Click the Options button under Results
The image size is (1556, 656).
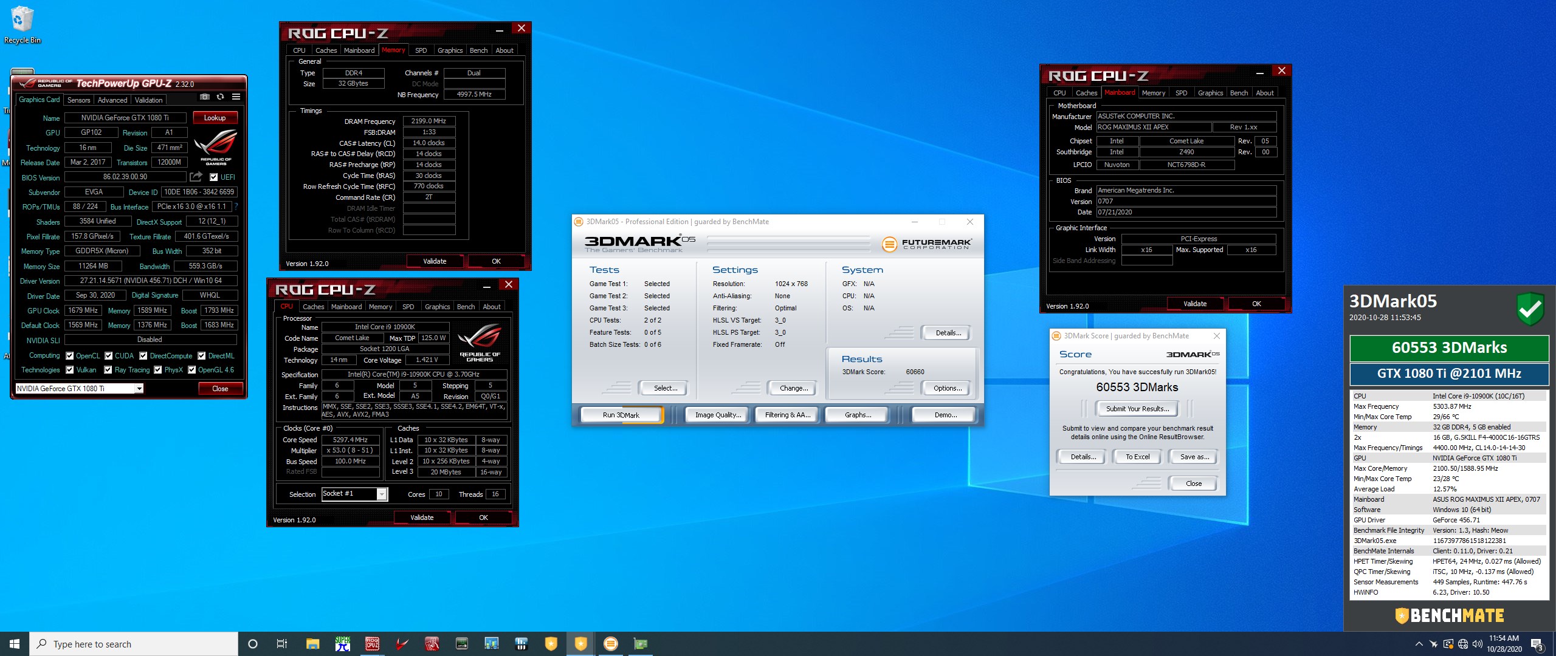[x=948, y=388]
